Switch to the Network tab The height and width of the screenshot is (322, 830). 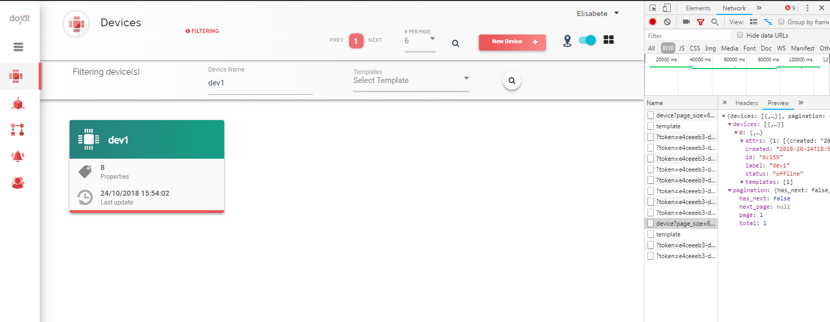pos(734,8)
